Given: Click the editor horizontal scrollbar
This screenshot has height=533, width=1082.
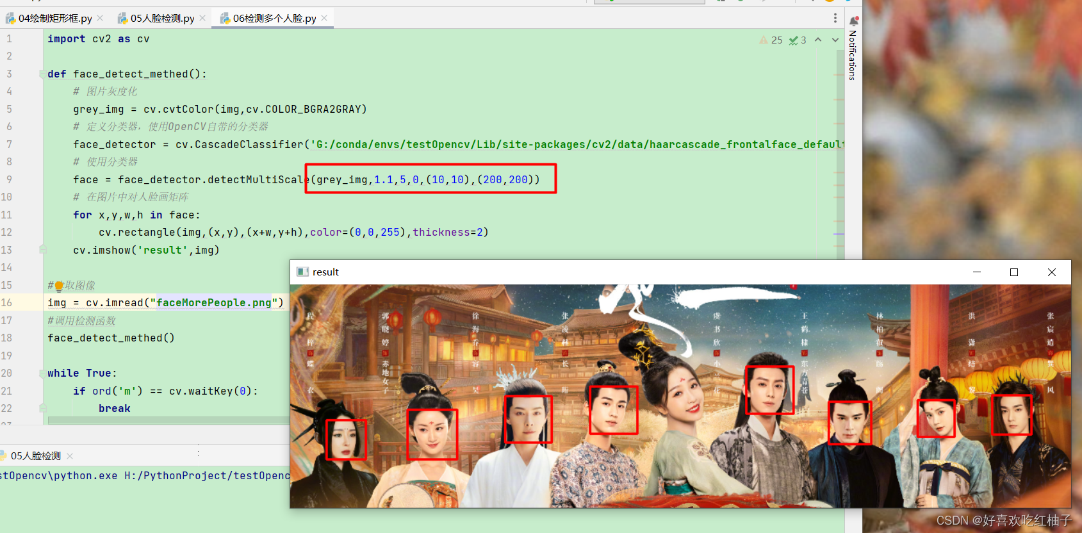Looking at the screenshot, I should click(168, 421).
